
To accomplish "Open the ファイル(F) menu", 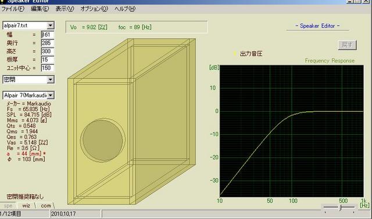I will (13, 9).
